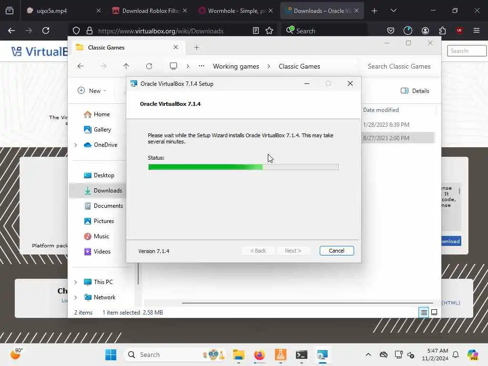Viewport: 488px width, 366px height.
Task: Select the file dated 1/28/2023 6:39 PM
Action: 386,124
